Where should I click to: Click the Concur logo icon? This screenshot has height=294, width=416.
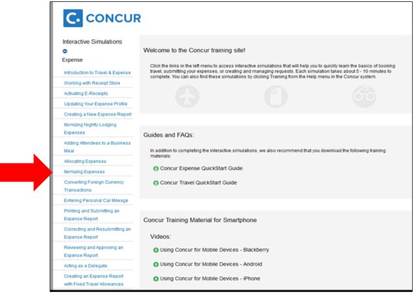73,18
